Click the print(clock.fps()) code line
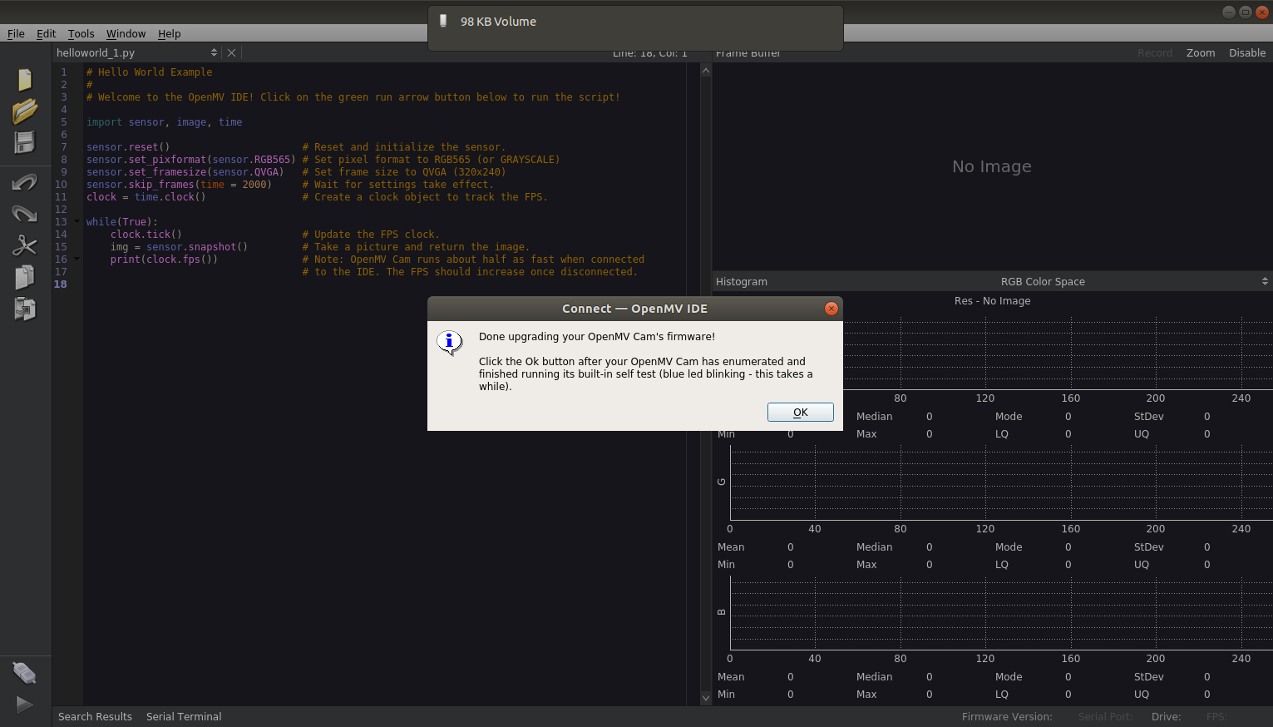1273x727 pixels. click(164, 260)
